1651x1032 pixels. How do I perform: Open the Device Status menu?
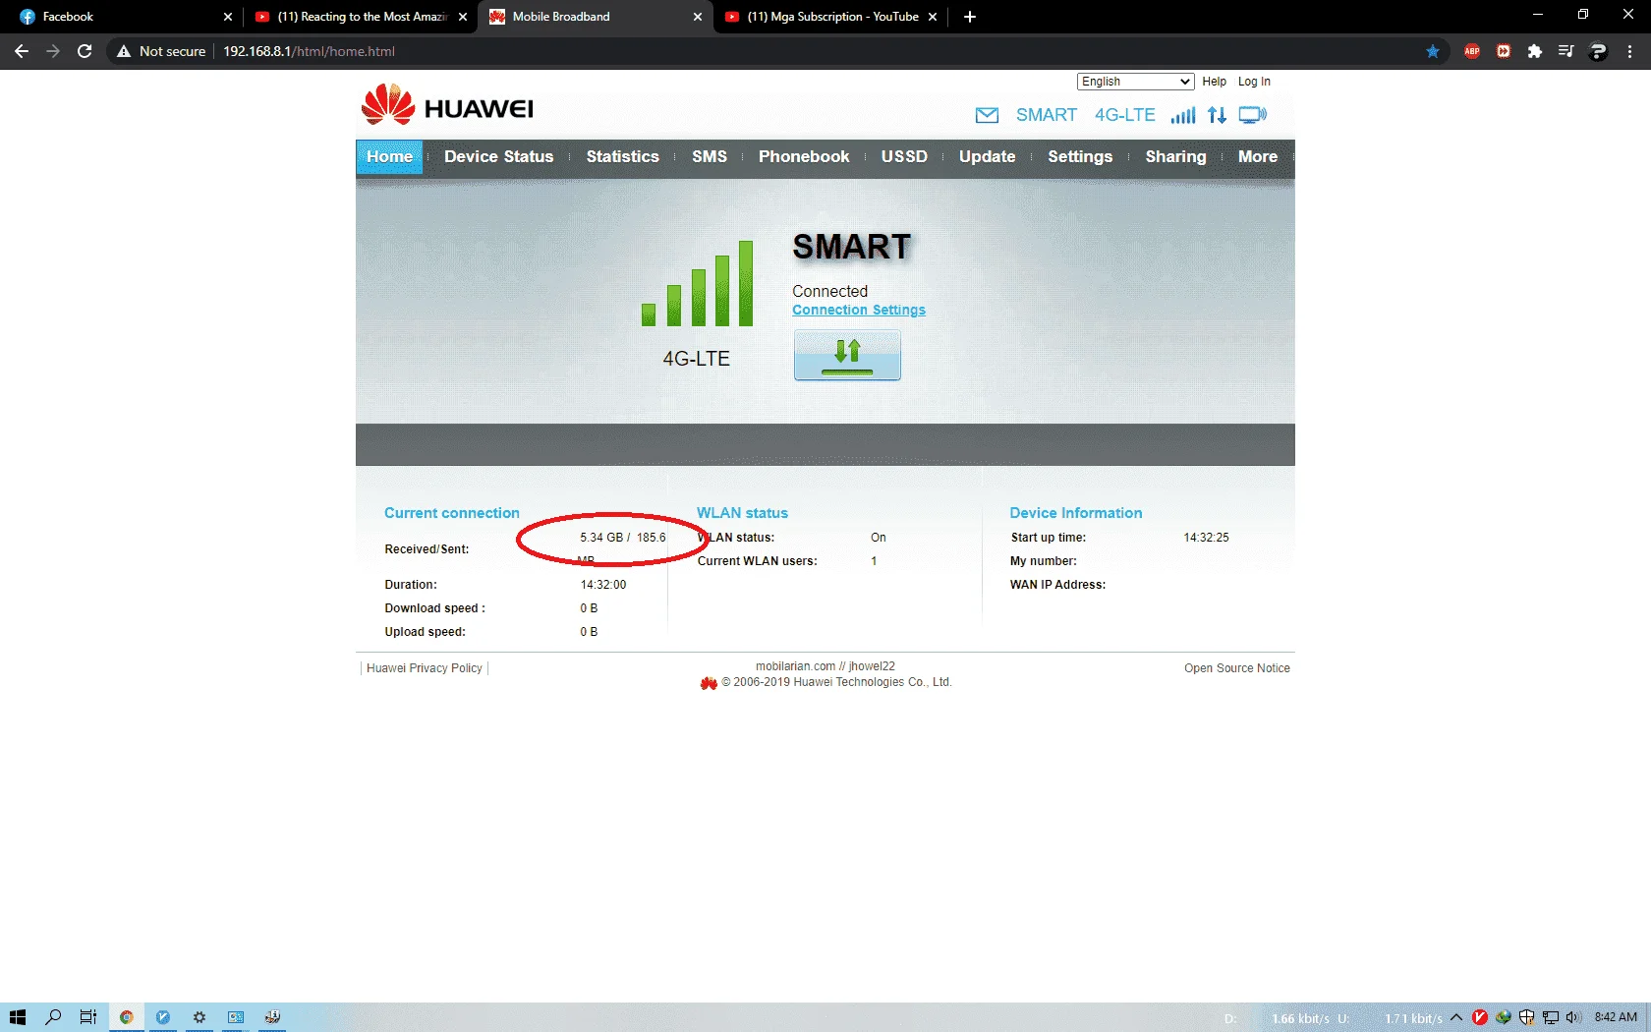[x=499, y=156]
